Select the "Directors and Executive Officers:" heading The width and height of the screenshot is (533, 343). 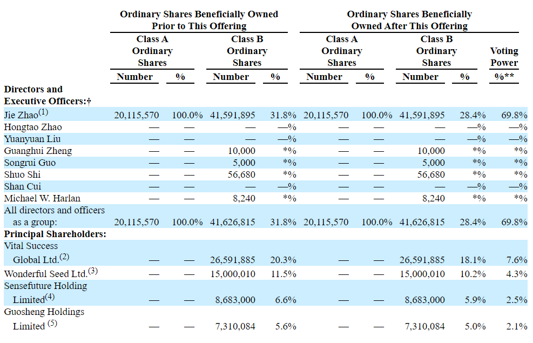(x=48, y=95)
